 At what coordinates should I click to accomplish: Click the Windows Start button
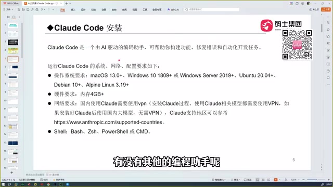3,184
